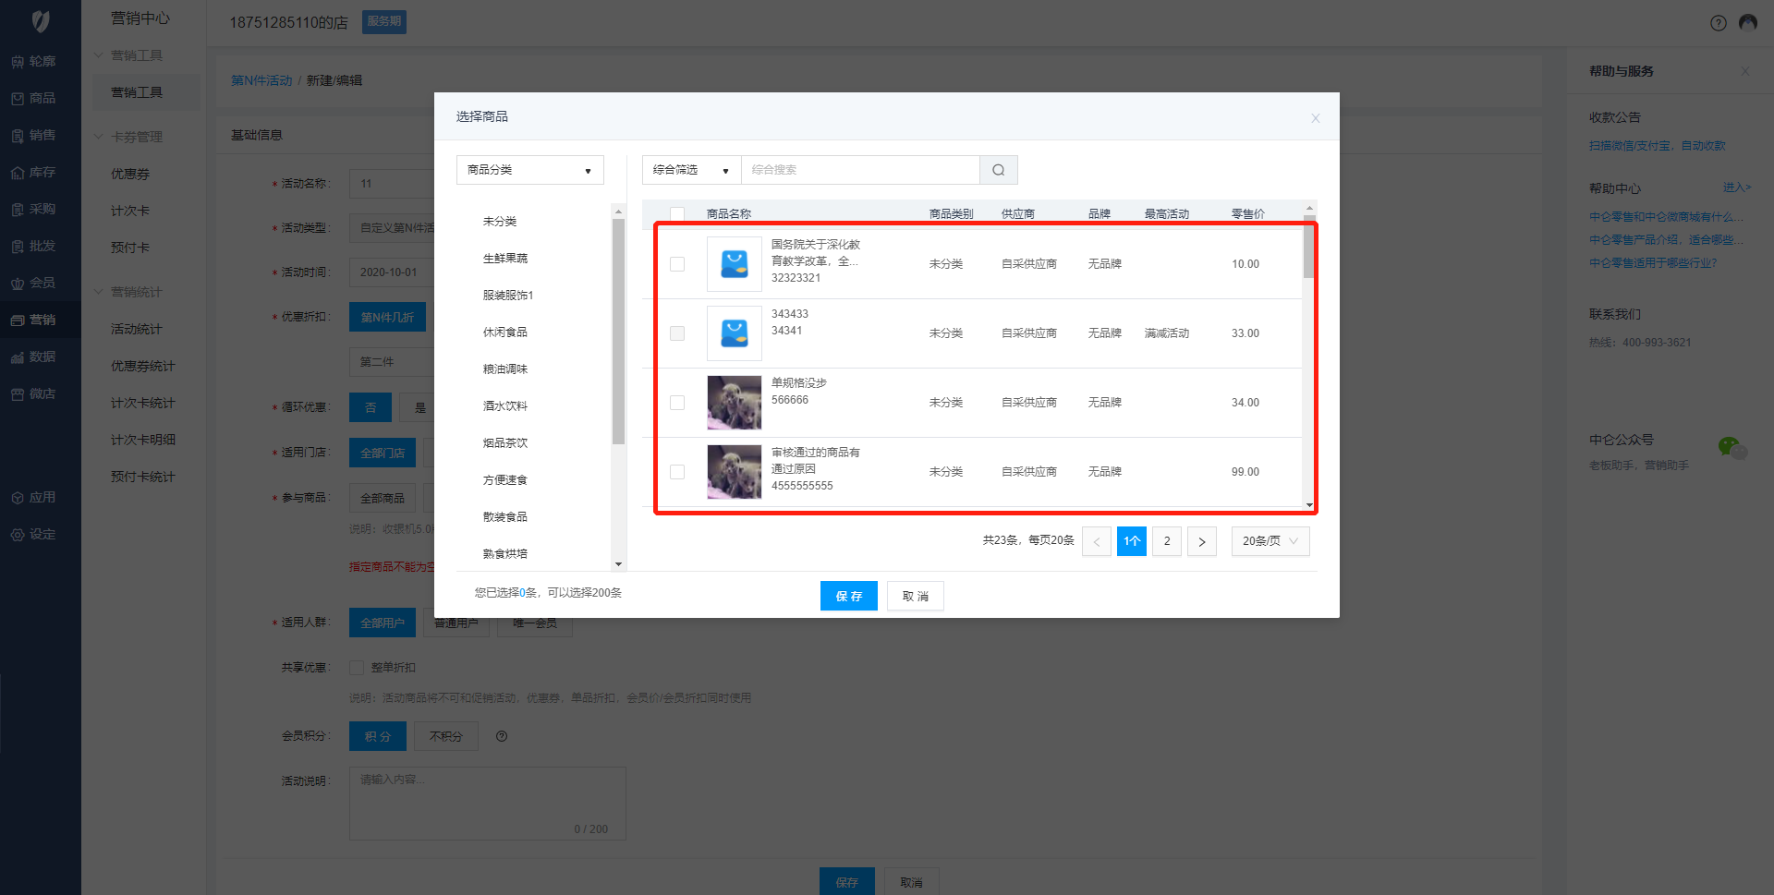Go to the next page arrow
Screen dimensions: 1774x895
[1201, 541]
